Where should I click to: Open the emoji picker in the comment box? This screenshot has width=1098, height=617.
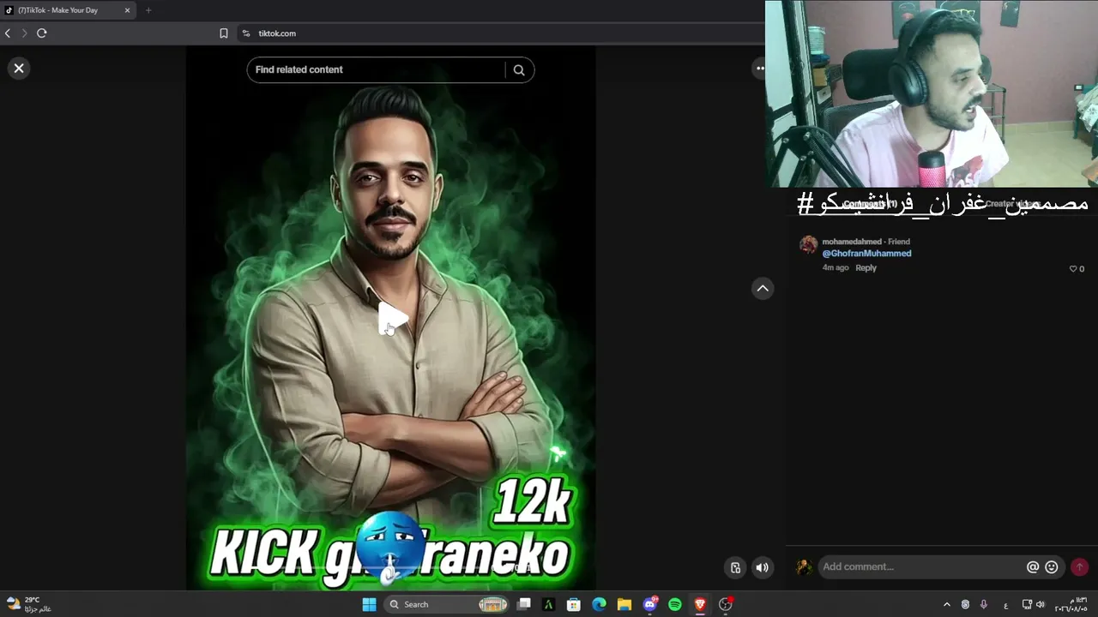tap(1052, 567)
